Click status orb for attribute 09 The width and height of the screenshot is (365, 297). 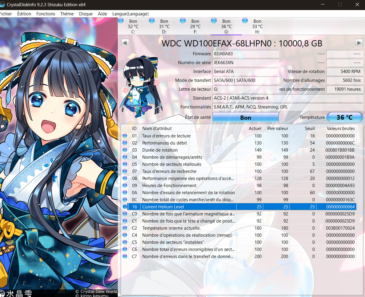point(125,185)
